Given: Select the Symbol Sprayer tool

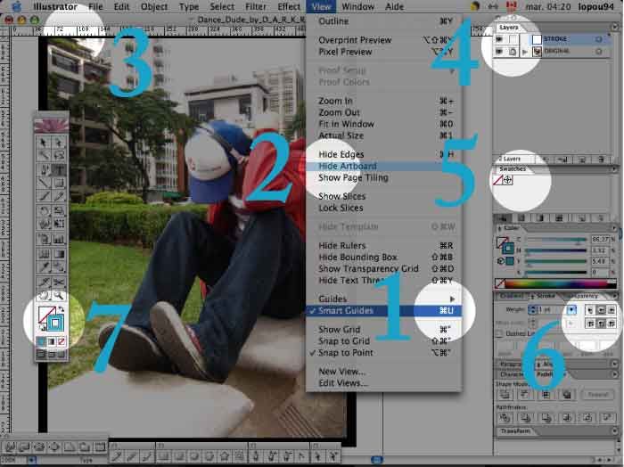Looking at the screenshot, I should coord(44,239).
